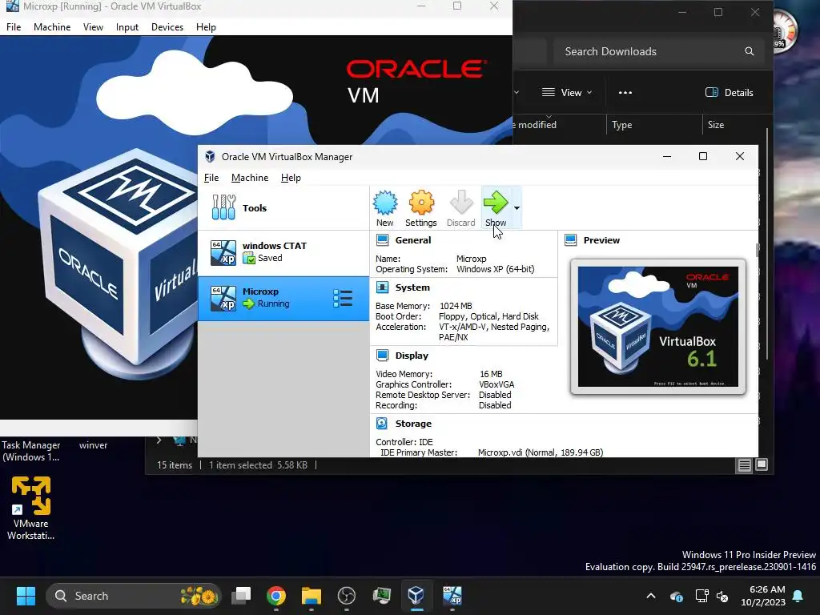This screenshot has height=615, width=820.
Task: Click the Search Downloads field in File Explorer
Action: tap(657, 51)
